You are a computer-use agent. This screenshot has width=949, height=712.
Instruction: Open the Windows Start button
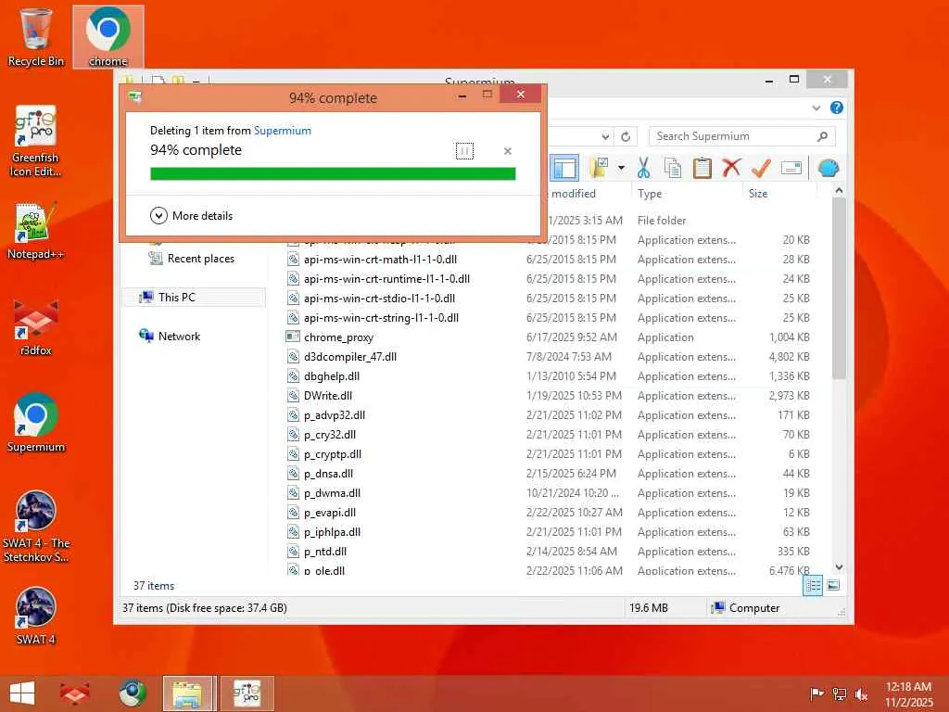click(22, 693)
